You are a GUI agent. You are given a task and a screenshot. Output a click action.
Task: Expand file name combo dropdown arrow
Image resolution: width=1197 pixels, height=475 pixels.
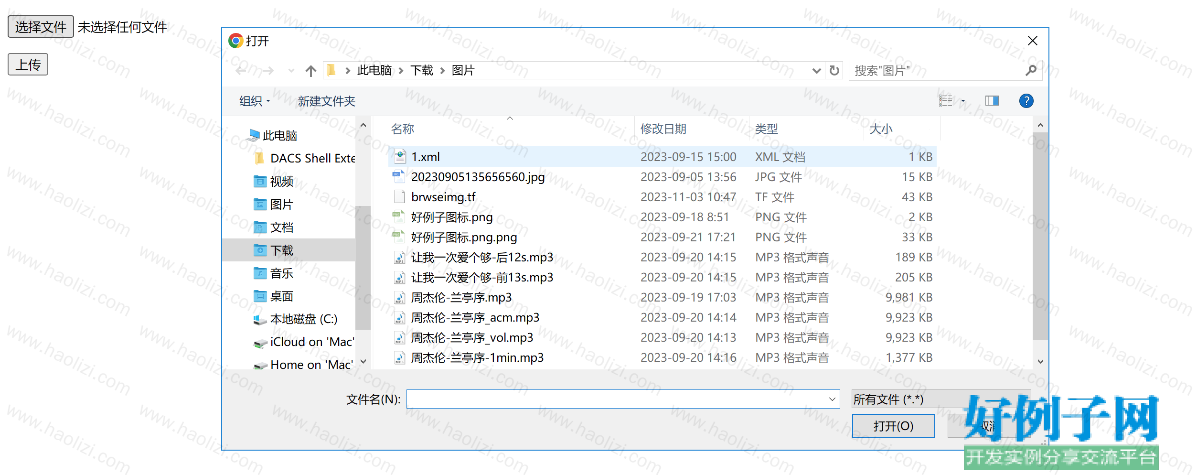coord(832,399)
